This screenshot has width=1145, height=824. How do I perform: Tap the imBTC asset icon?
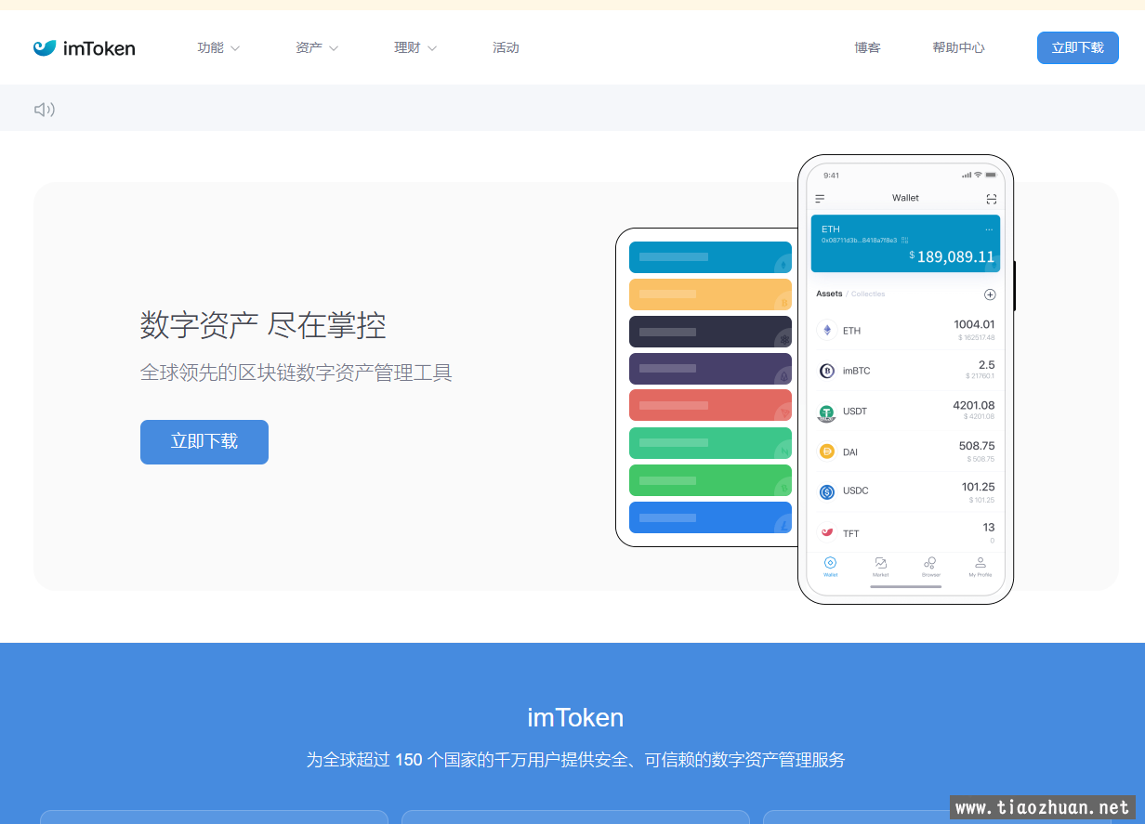[827, 371]
